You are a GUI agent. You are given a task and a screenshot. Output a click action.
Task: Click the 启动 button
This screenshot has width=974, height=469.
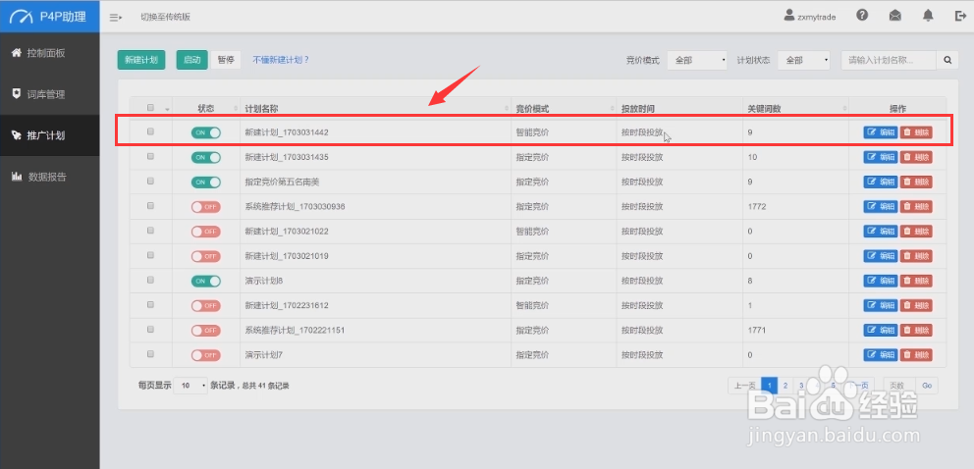191,60
